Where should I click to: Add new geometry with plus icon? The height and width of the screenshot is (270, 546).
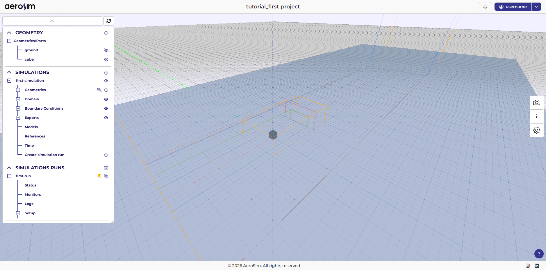point(106,33)
